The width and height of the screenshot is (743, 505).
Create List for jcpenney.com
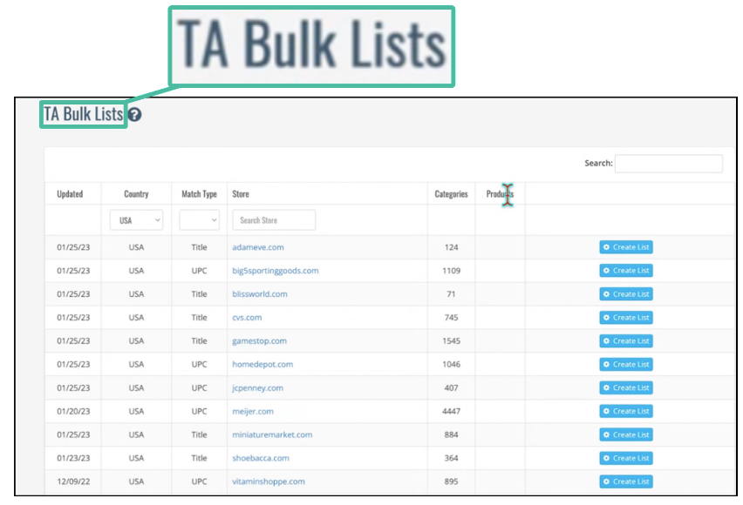626,387
